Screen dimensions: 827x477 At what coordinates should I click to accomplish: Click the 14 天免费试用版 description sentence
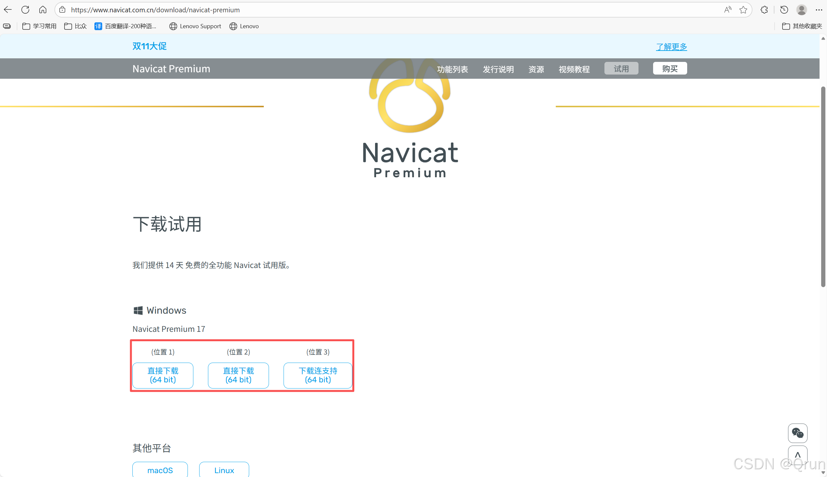pos(212,265)
